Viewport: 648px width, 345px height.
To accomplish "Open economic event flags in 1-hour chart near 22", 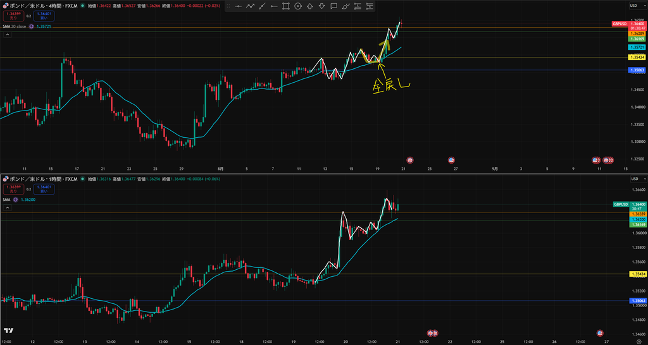I will [432, 332].
